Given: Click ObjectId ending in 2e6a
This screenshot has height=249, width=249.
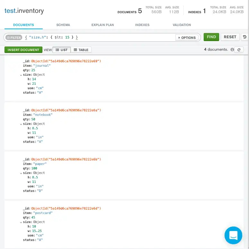Looking at the screenshot, I should (66, 110).
